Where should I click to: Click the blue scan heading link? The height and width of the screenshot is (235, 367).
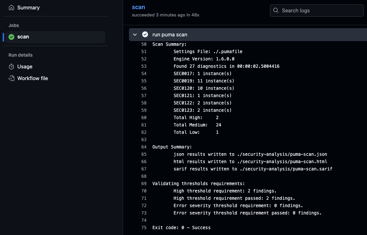[x=138, y=7]
